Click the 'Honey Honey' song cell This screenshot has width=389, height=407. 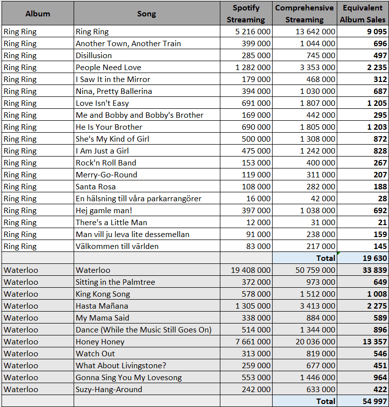(147, 342)
